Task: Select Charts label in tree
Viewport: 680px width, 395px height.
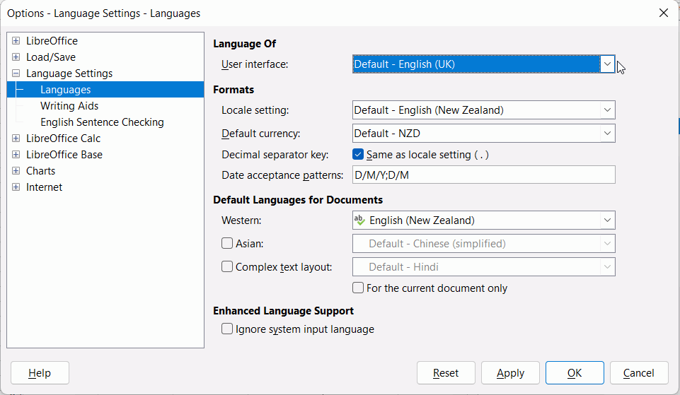Action: [x=41, y=170]
